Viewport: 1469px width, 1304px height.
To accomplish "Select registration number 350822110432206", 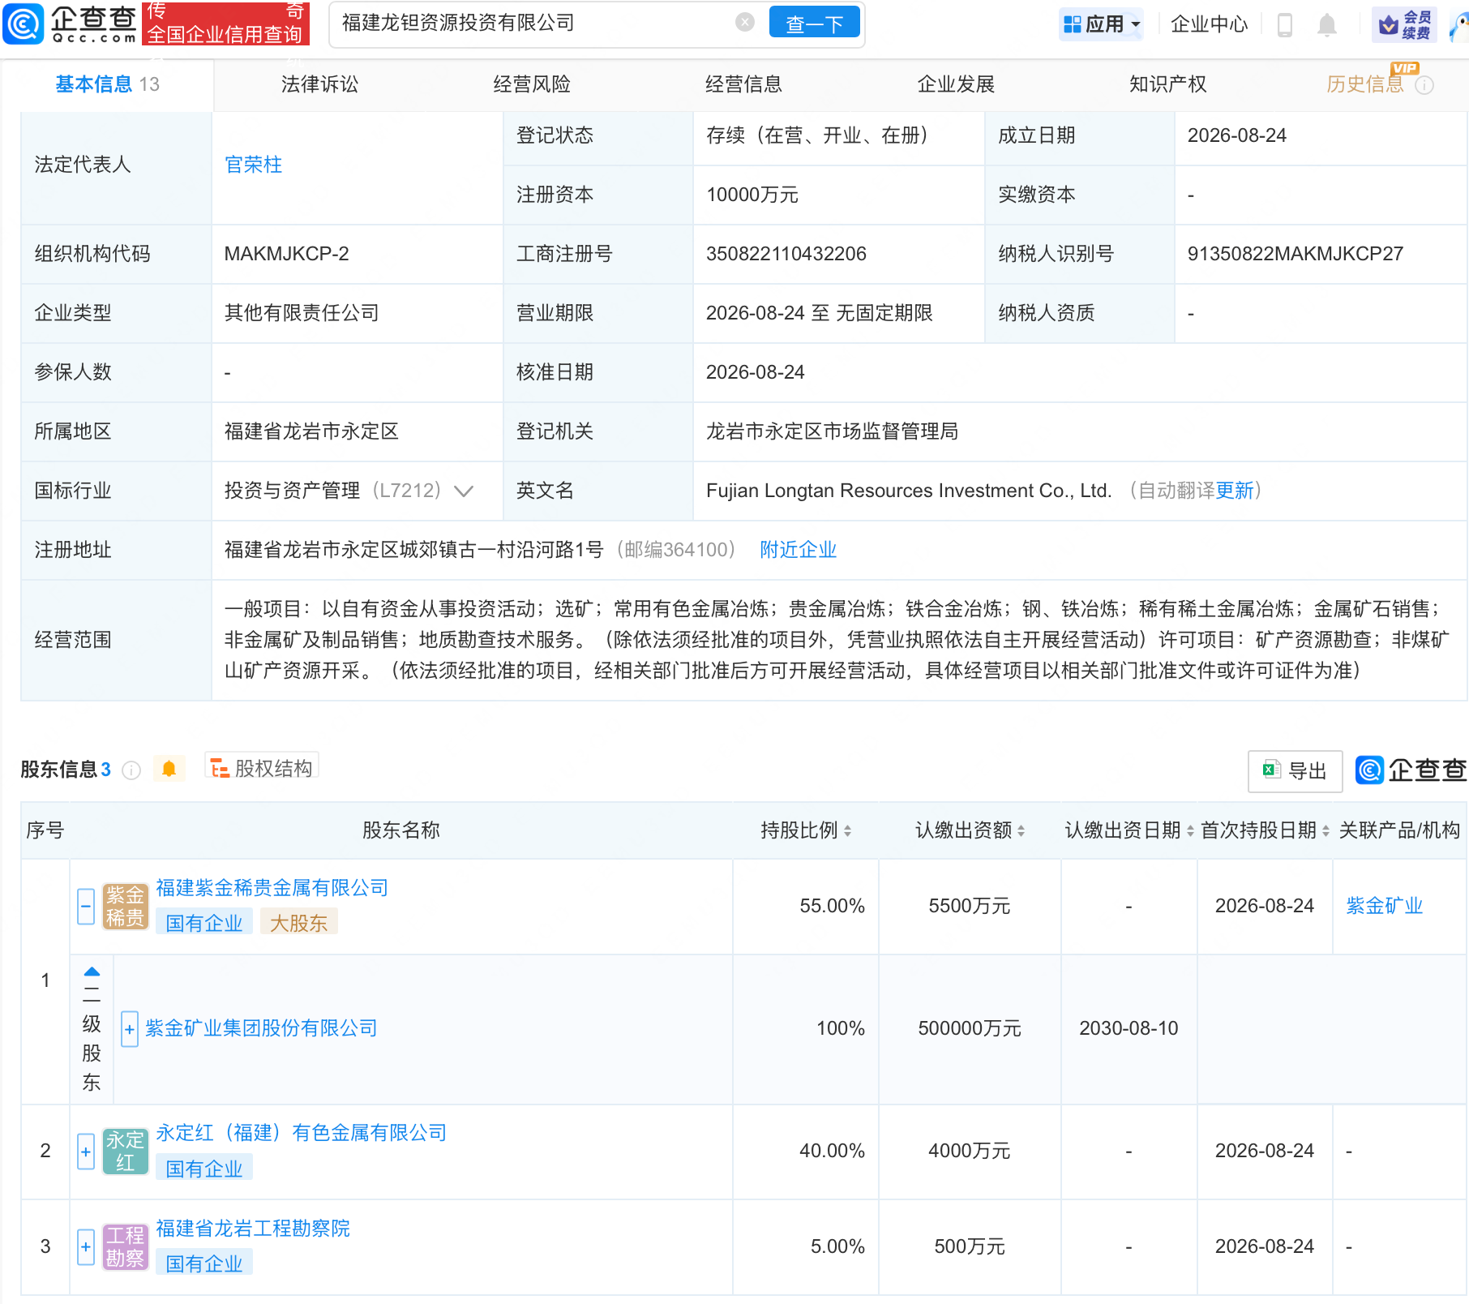I will pos(786,254).
